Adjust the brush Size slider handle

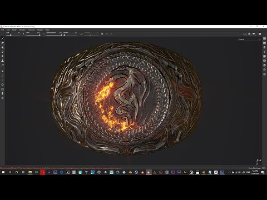[x=11, y=35]
